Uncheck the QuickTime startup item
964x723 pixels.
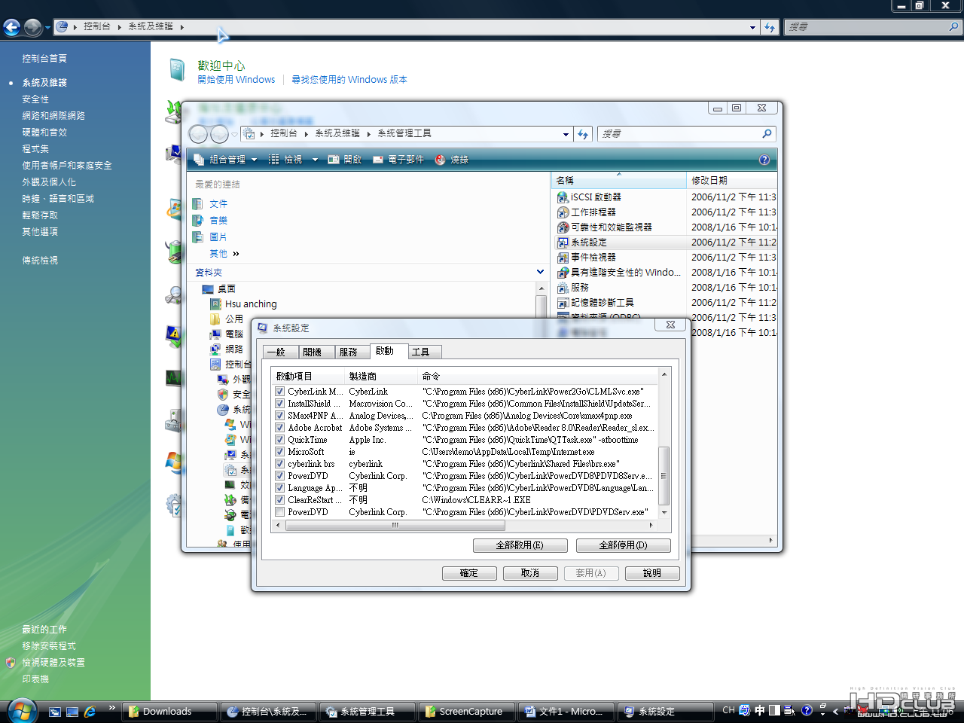click(x=280, y=440)
